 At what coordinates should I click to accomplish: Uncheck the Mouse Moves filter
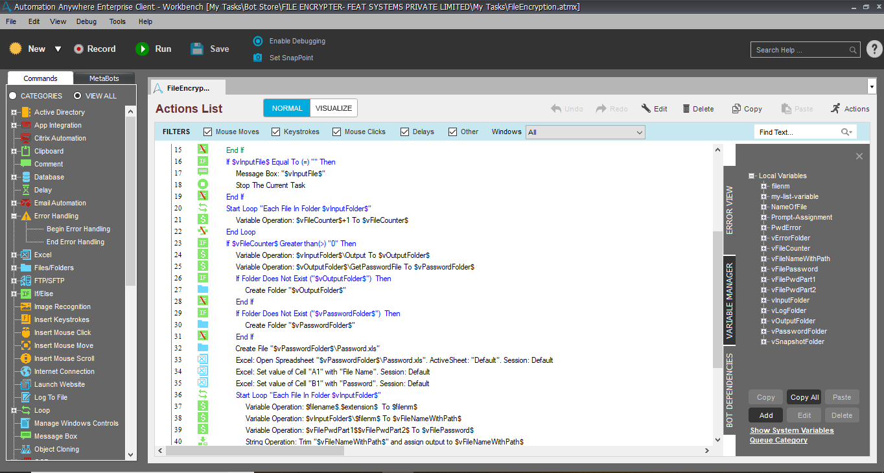(208, 132)
